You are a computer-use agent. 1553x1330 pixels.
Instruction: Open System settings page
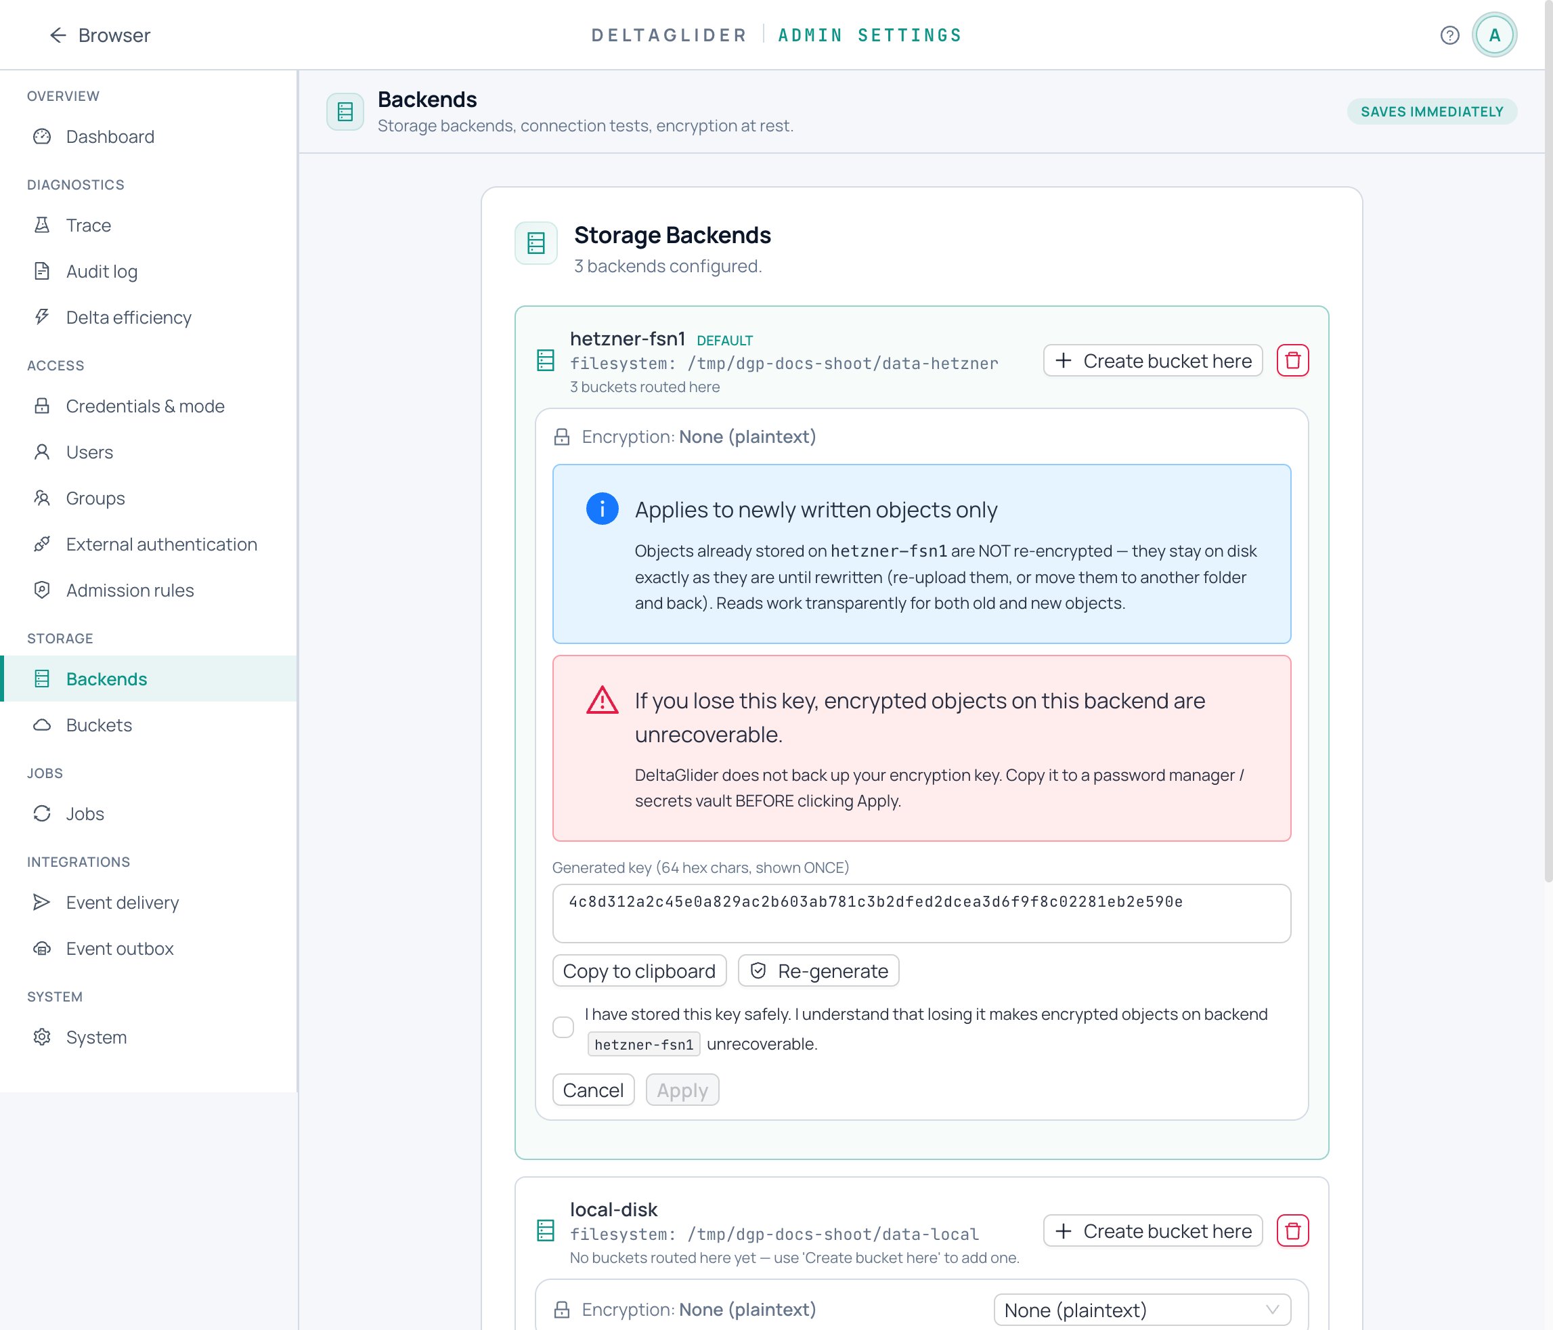[x=150, y=1037]
